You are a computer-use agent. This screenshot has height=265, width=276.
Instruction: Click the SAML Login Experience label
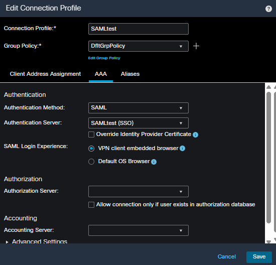[36, 146]
